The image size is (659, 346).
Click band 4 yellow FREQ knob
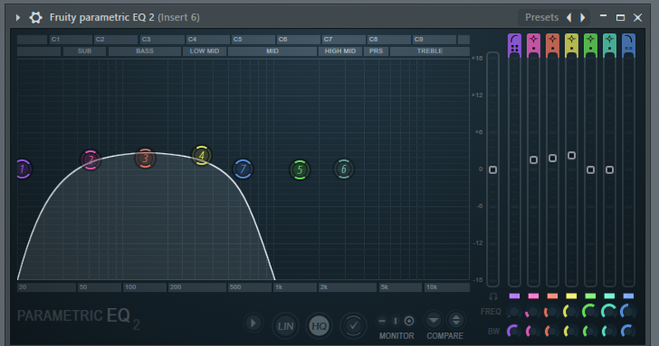571,311
